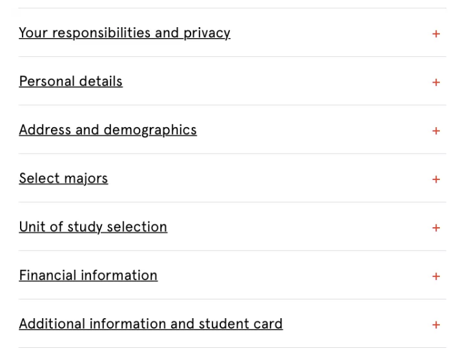458x364 pixels.
Task: Click the plus icon next to Select majors
Action: (x=436, y=179)
